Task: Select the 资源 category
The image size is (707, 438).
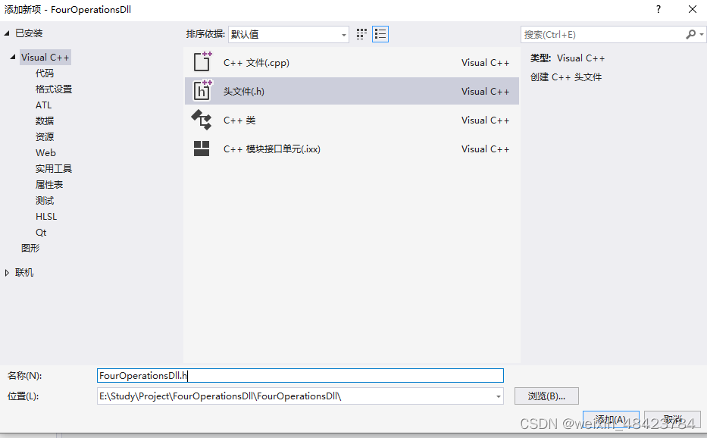Action: click(x=45, y=136)
